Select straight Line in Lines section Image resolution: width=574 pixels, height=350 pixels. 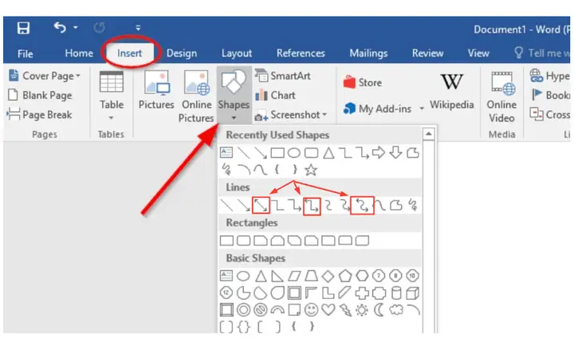point(227,205)
